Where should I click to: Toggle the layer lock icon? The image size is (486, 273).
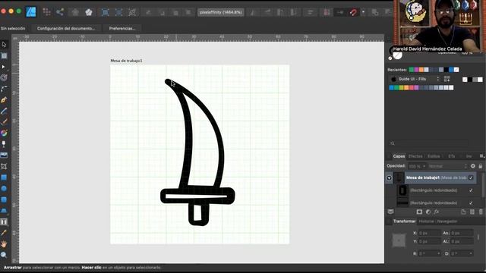pos(481,166)
